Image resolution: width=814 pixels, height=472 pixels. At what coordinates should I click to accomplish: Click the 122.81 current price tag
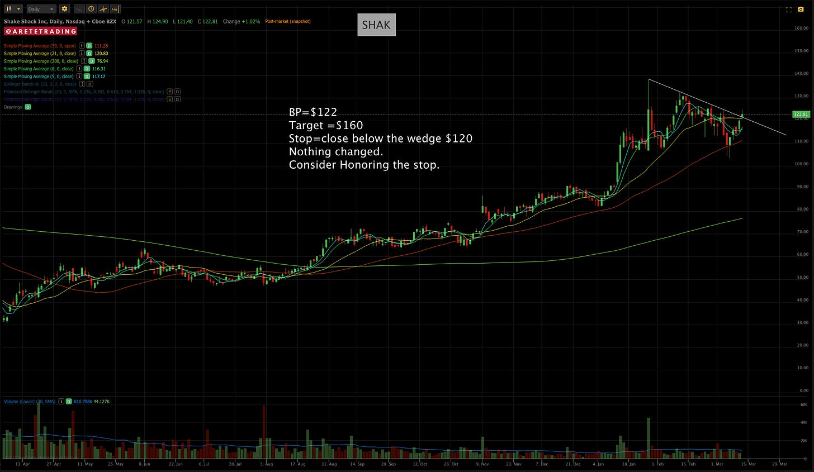[800, 114]
